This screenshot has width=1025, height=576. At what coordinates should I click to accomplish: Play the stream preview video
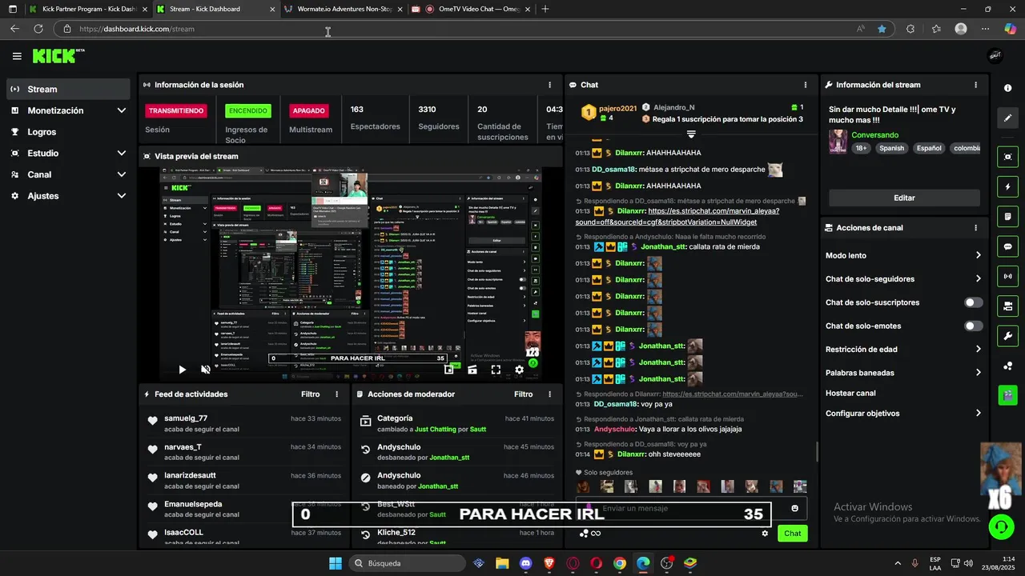point(182,370)
